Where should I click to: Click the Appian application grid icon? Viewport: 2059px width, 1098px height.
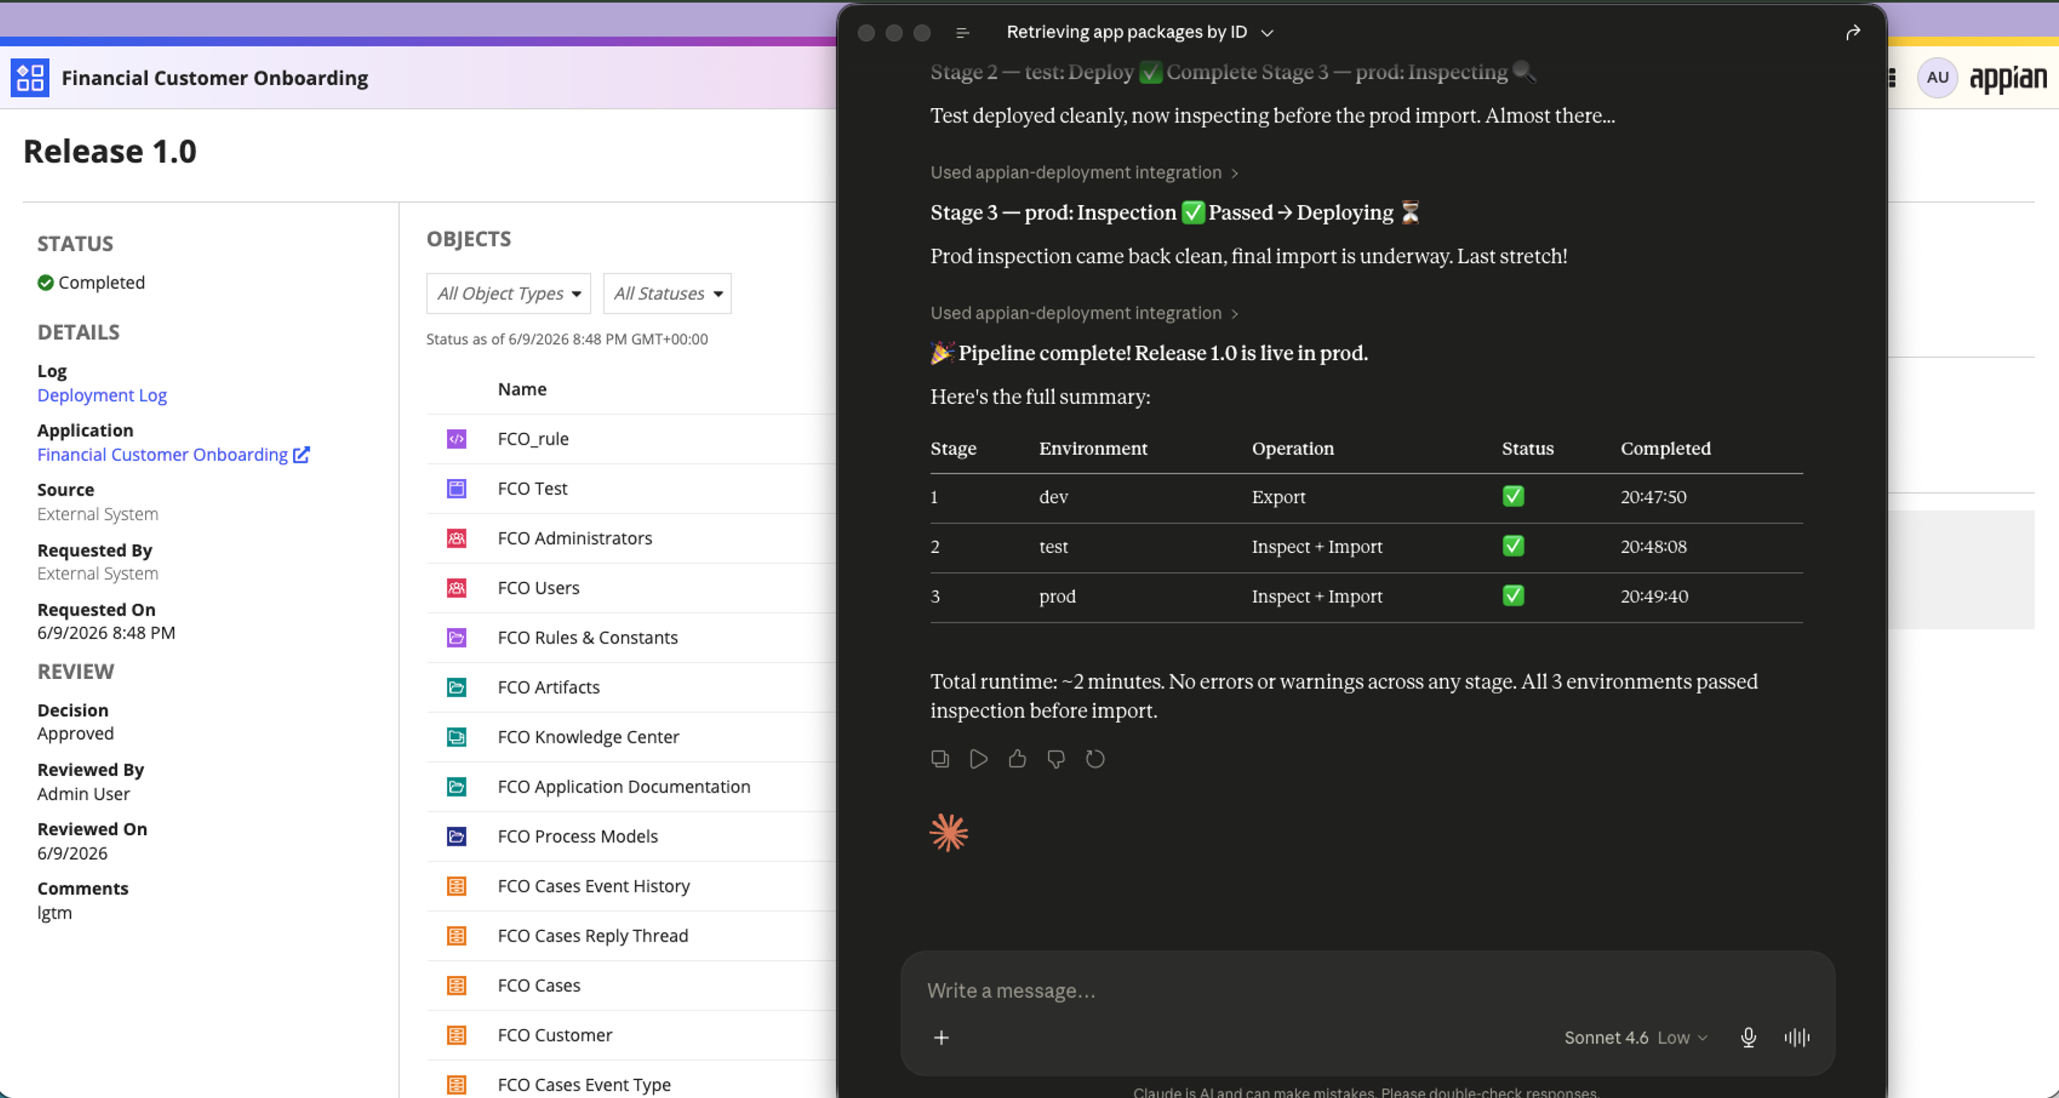coord(29,78)
